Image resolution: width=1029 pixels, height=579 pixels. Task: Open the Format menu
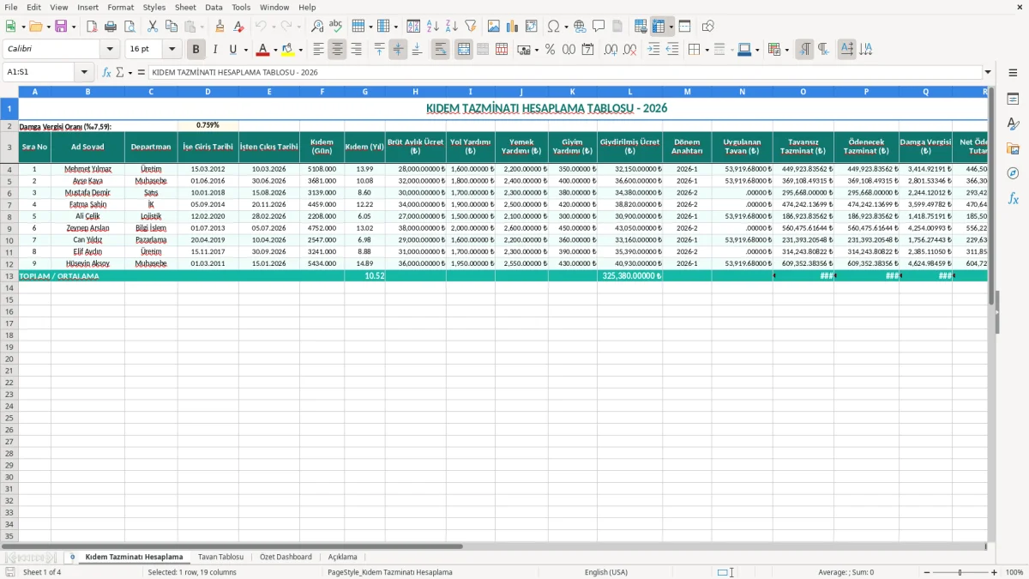point(120,7)
